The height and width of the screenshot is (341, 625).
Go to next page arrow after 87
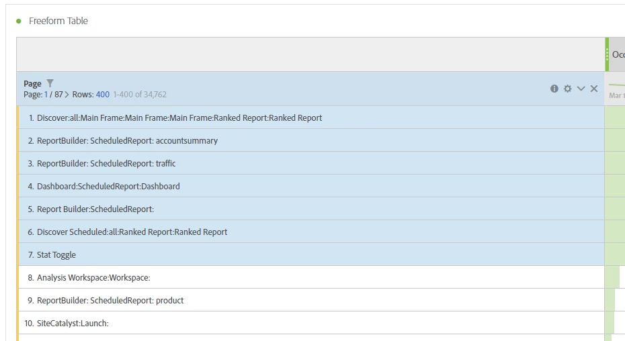[67, 95]
